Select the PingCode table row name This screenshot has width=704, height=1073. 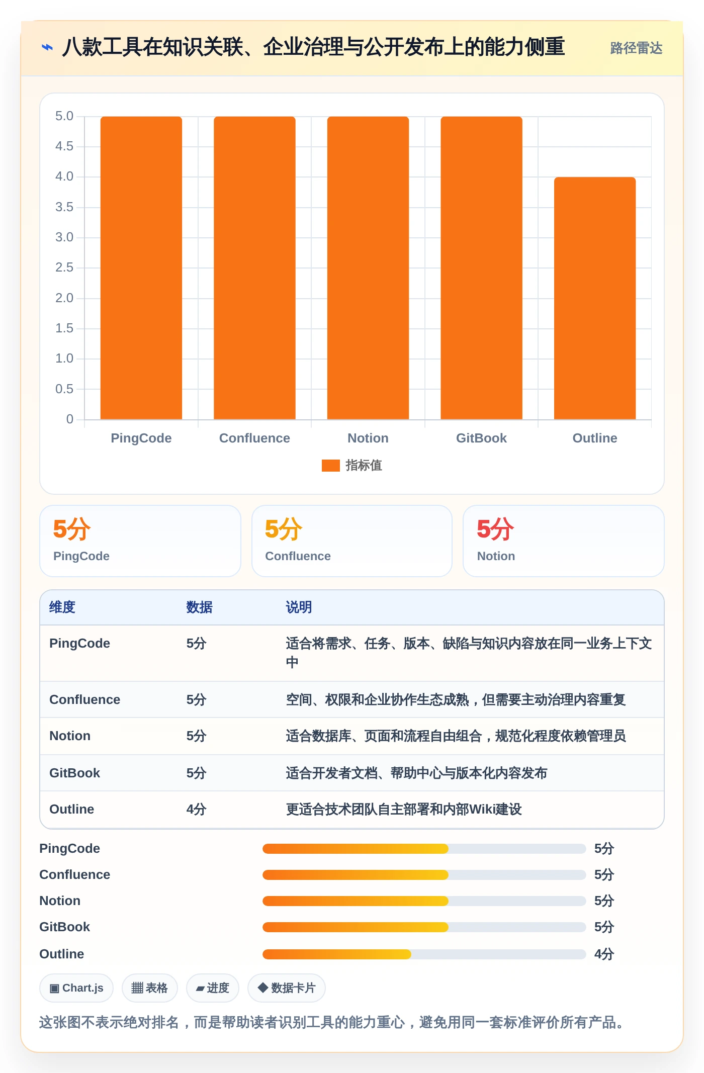tap(79, 644)
